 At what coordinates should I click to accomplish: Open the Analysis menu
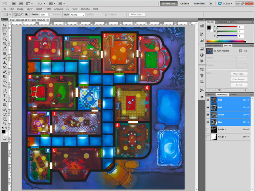point(59,9)
